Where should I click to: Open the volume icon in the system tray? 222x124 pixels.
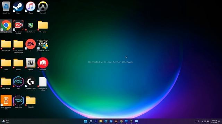click(205, 121)
